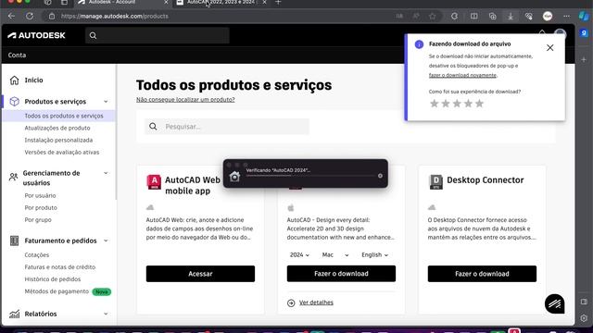Screen dimensions: 593x333
Task: Rate download experience with third star
Action: click(x=457, y=104)
